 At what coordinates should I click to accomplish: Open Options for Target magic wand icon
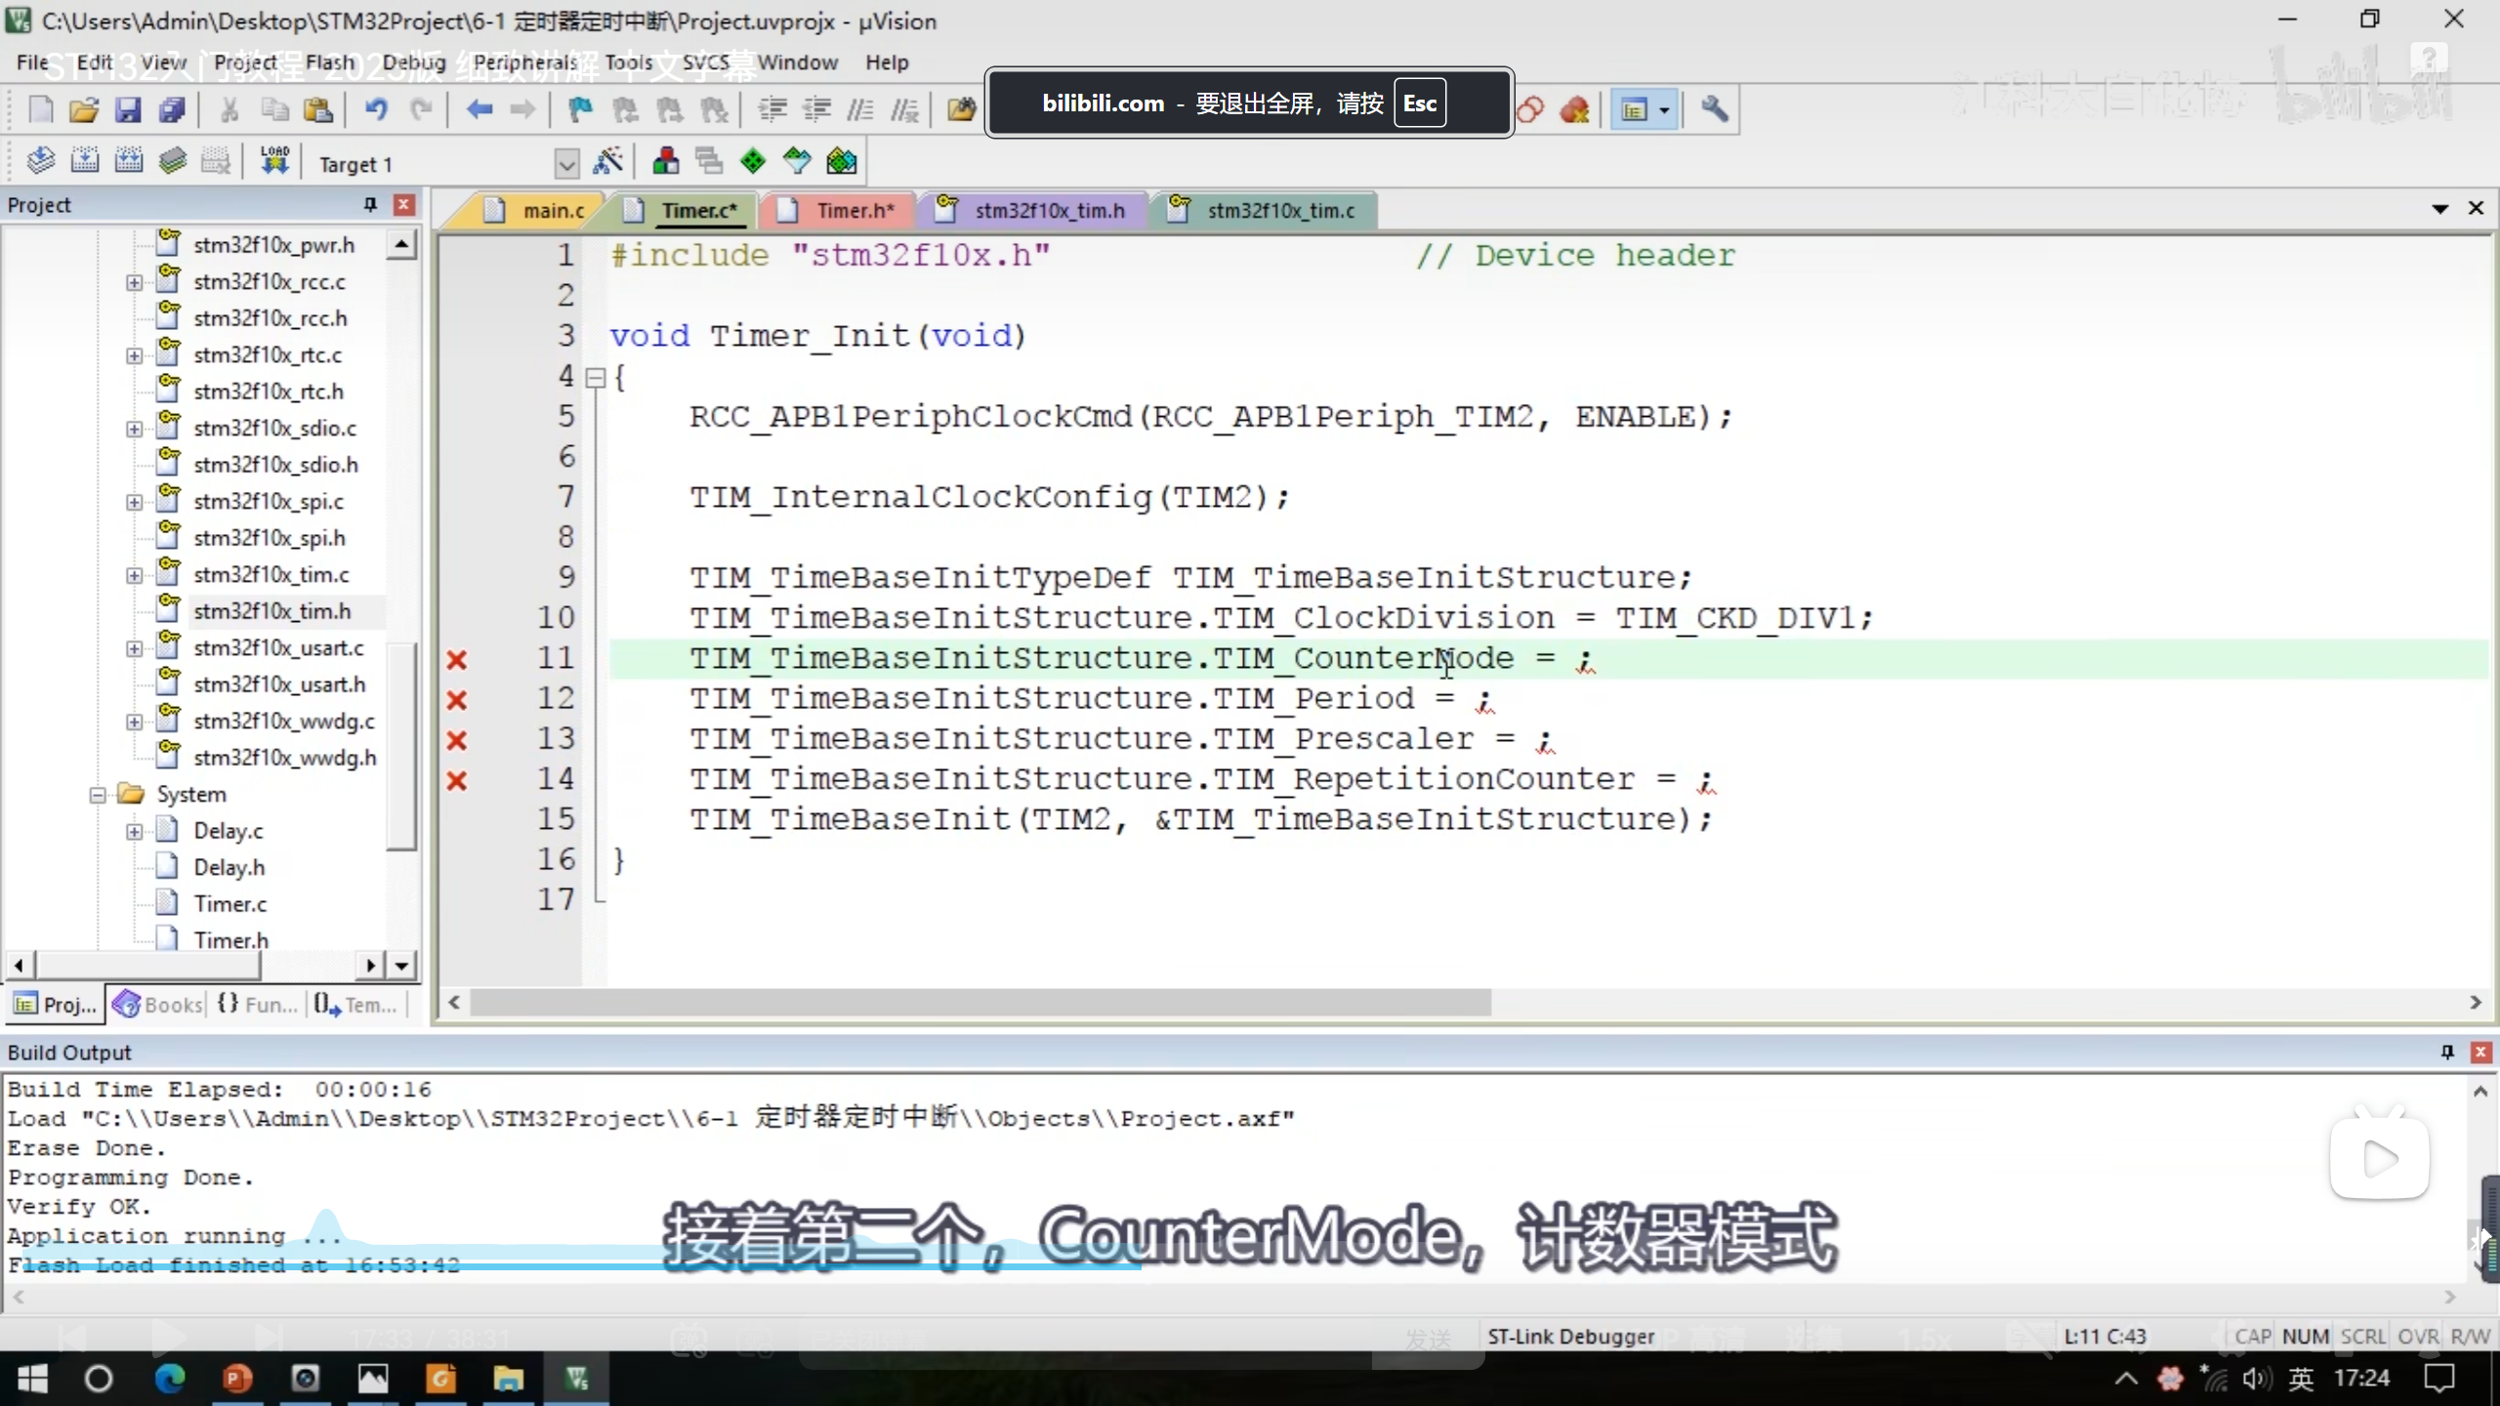(x=607, y=161)
